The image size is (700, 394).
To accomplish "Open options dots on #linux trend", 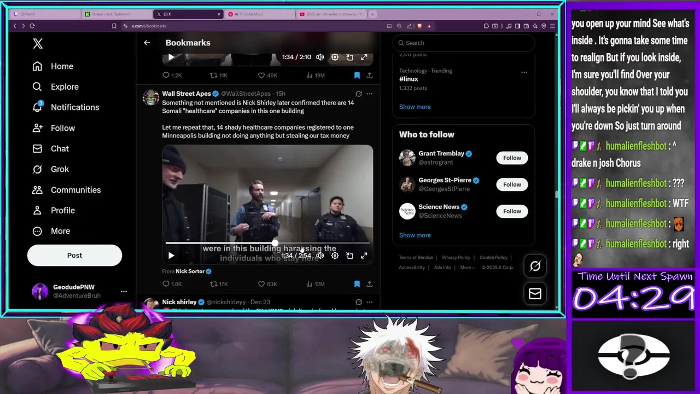I will coord(524,72).
